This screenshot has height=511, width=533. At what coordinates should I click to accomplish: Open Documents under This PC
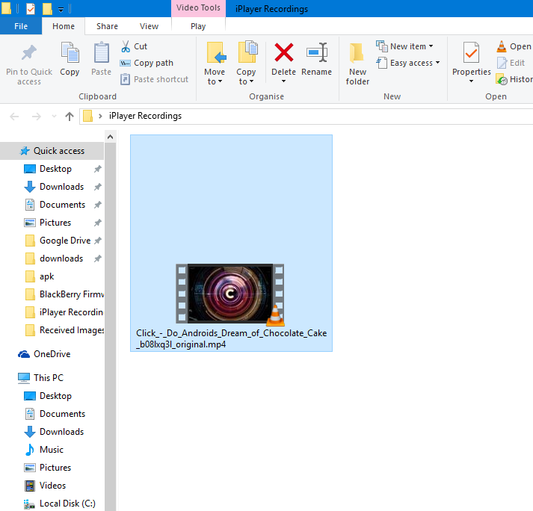(x=62, y=414)
